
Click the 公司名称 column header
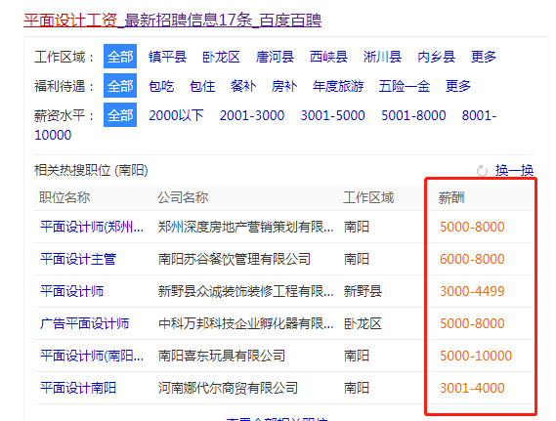click(x=183, y=197)
